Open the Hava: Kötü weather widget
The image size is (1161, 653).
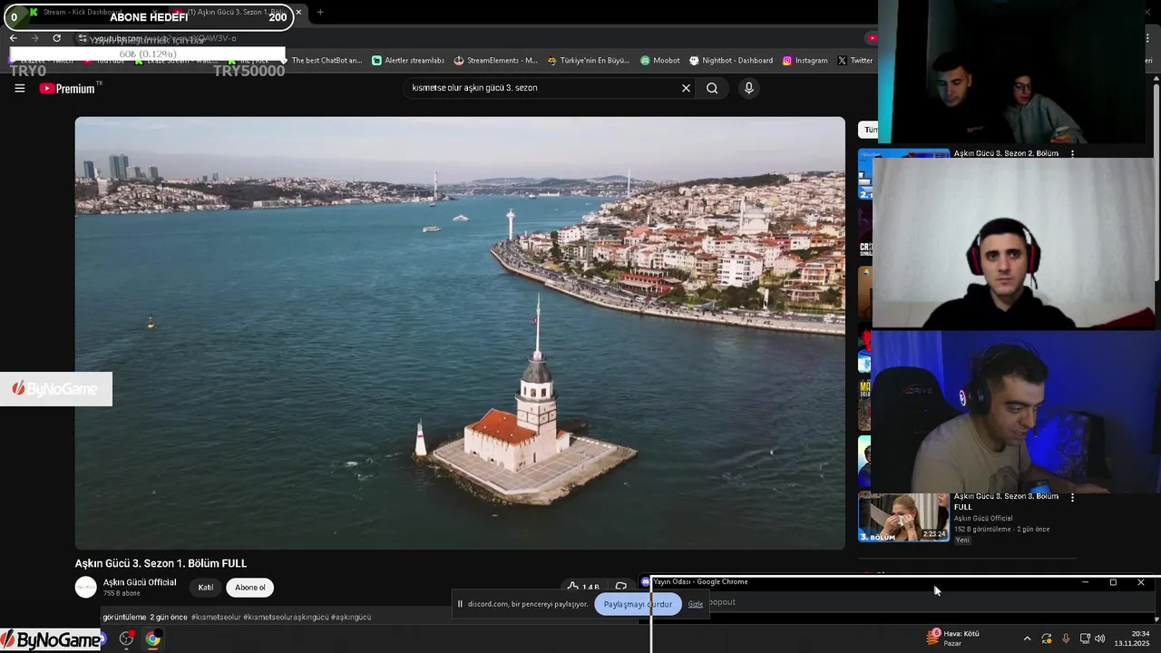(954, 638)
